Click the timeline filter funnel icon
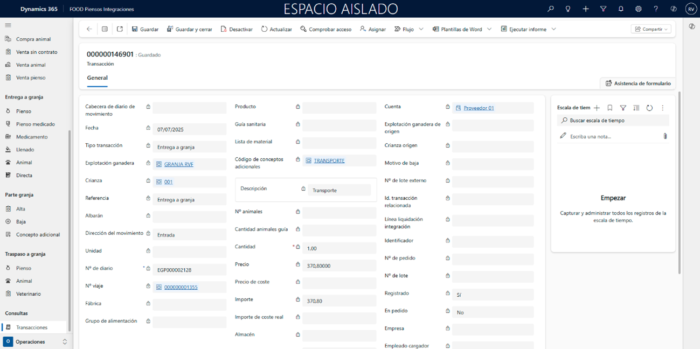This screenshot has height=349, width=700. [x=623, y=108]
